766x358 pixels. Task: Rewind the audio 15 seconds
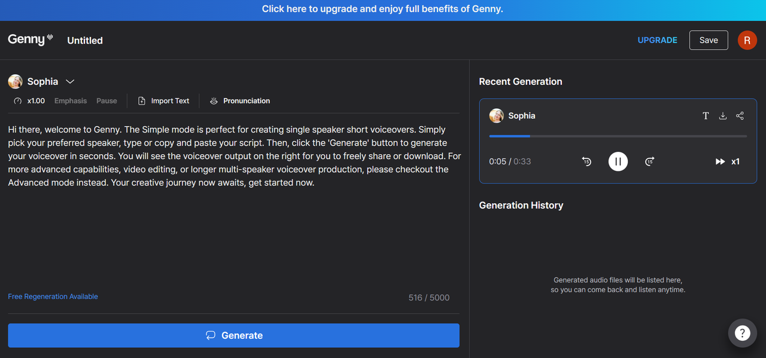click(586, 161)
